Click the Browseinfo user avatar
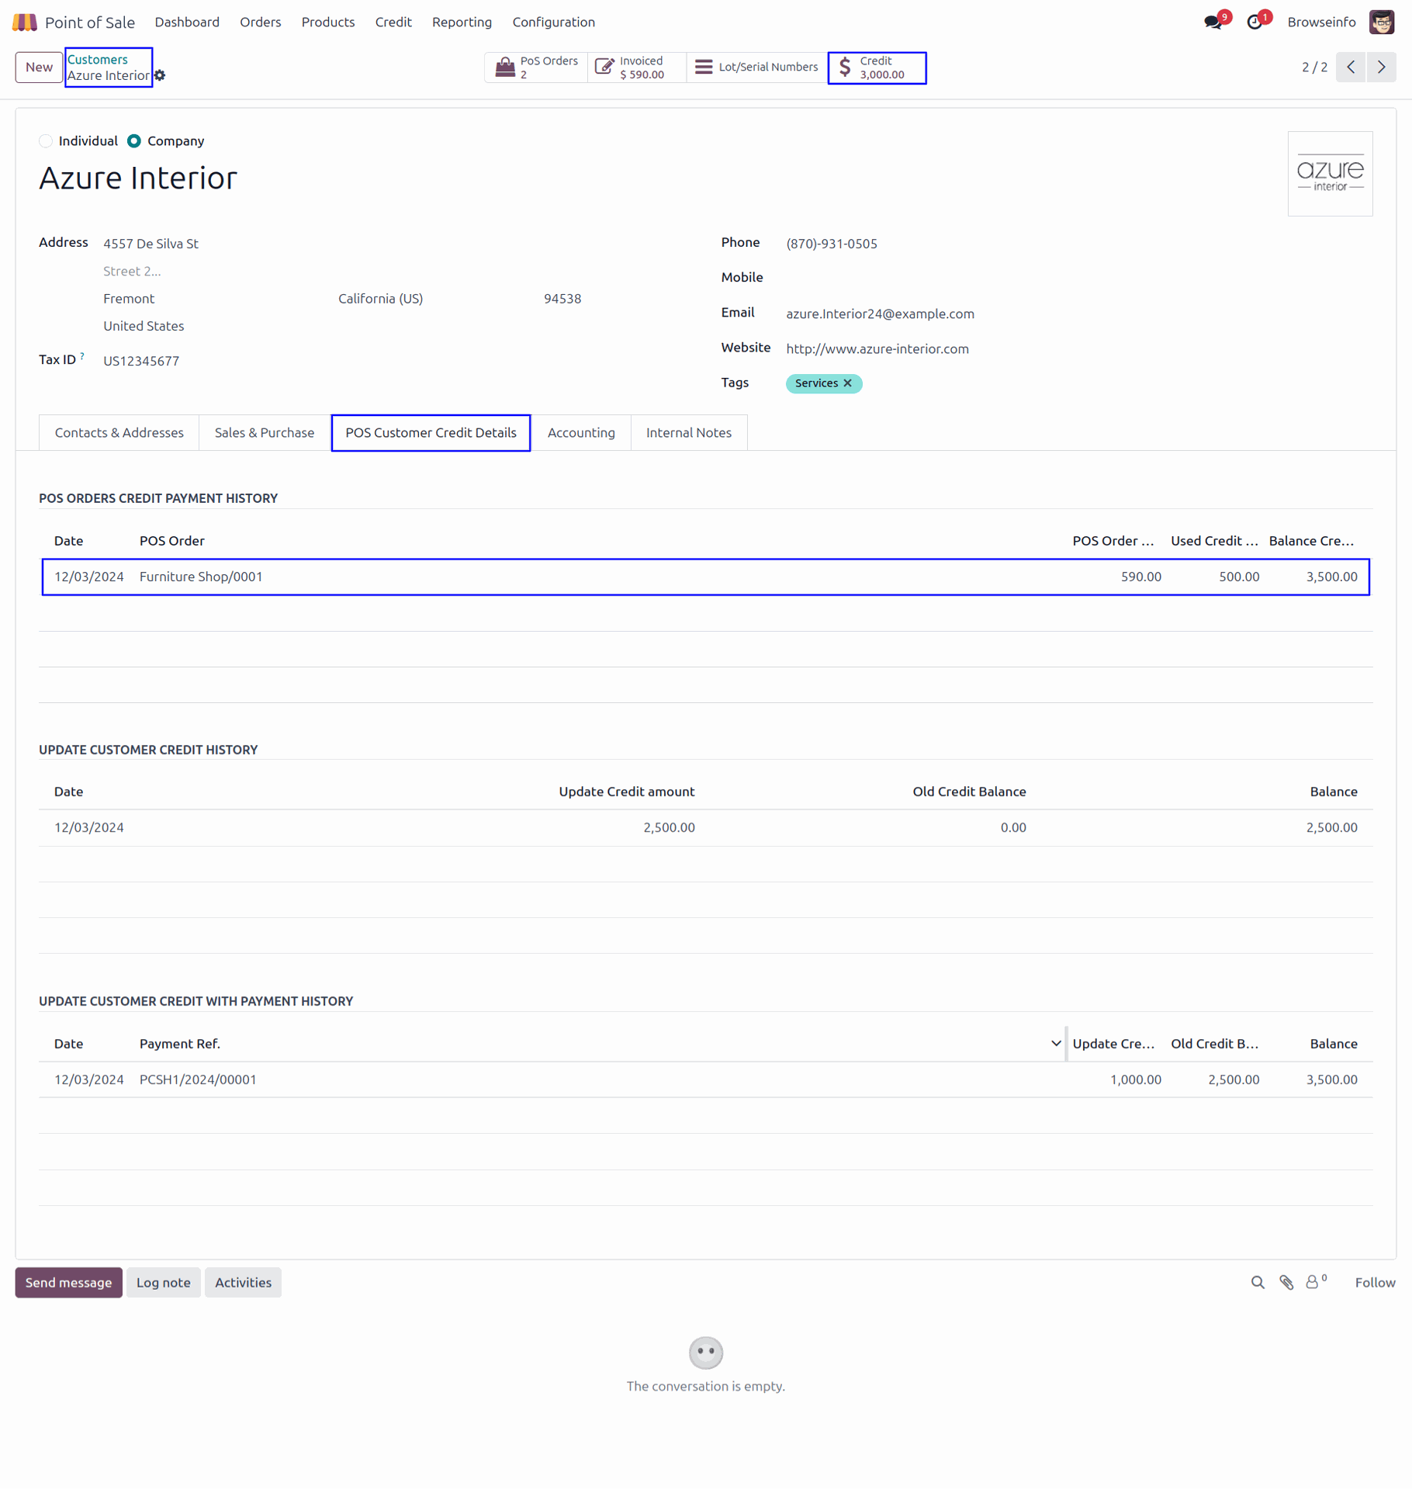The height and width of the screenshot is (1490, 1412). [1381, 22]
